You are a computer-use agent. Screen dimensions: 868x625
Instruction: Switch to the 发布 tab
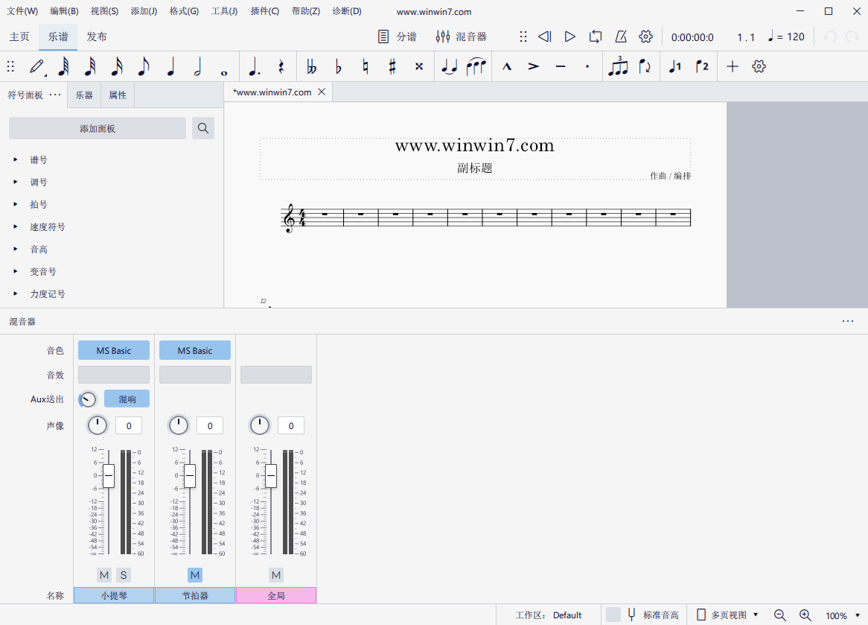(97, 36)
